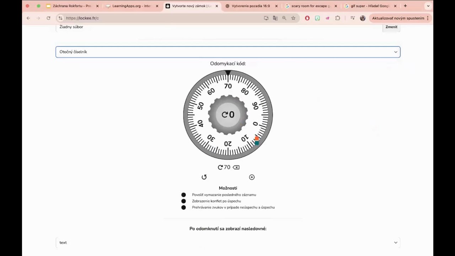The width and height of the screenshot is (455, 256).
Task: Open the media controls icon
Action: pyautogui.click(x=353, y=18)
